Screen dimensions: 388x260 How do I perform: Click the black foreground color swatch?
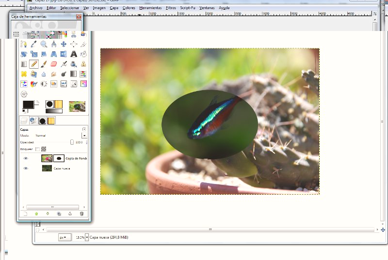28,105
